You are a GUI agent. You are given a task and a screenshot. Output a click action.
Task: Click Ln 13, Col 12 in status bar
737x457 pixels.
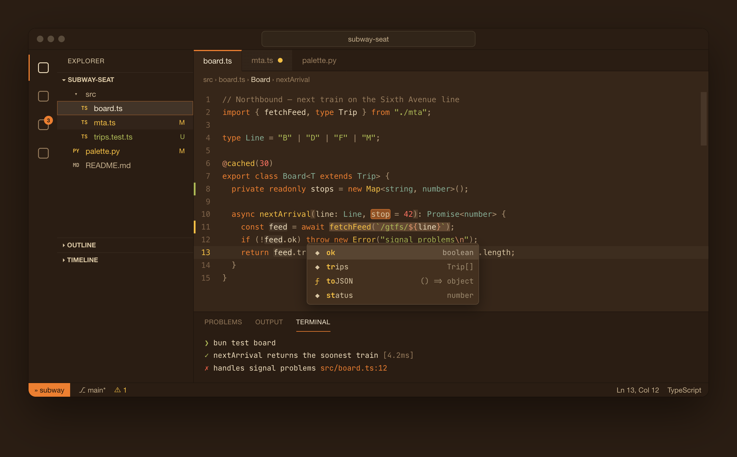(637, 390)
